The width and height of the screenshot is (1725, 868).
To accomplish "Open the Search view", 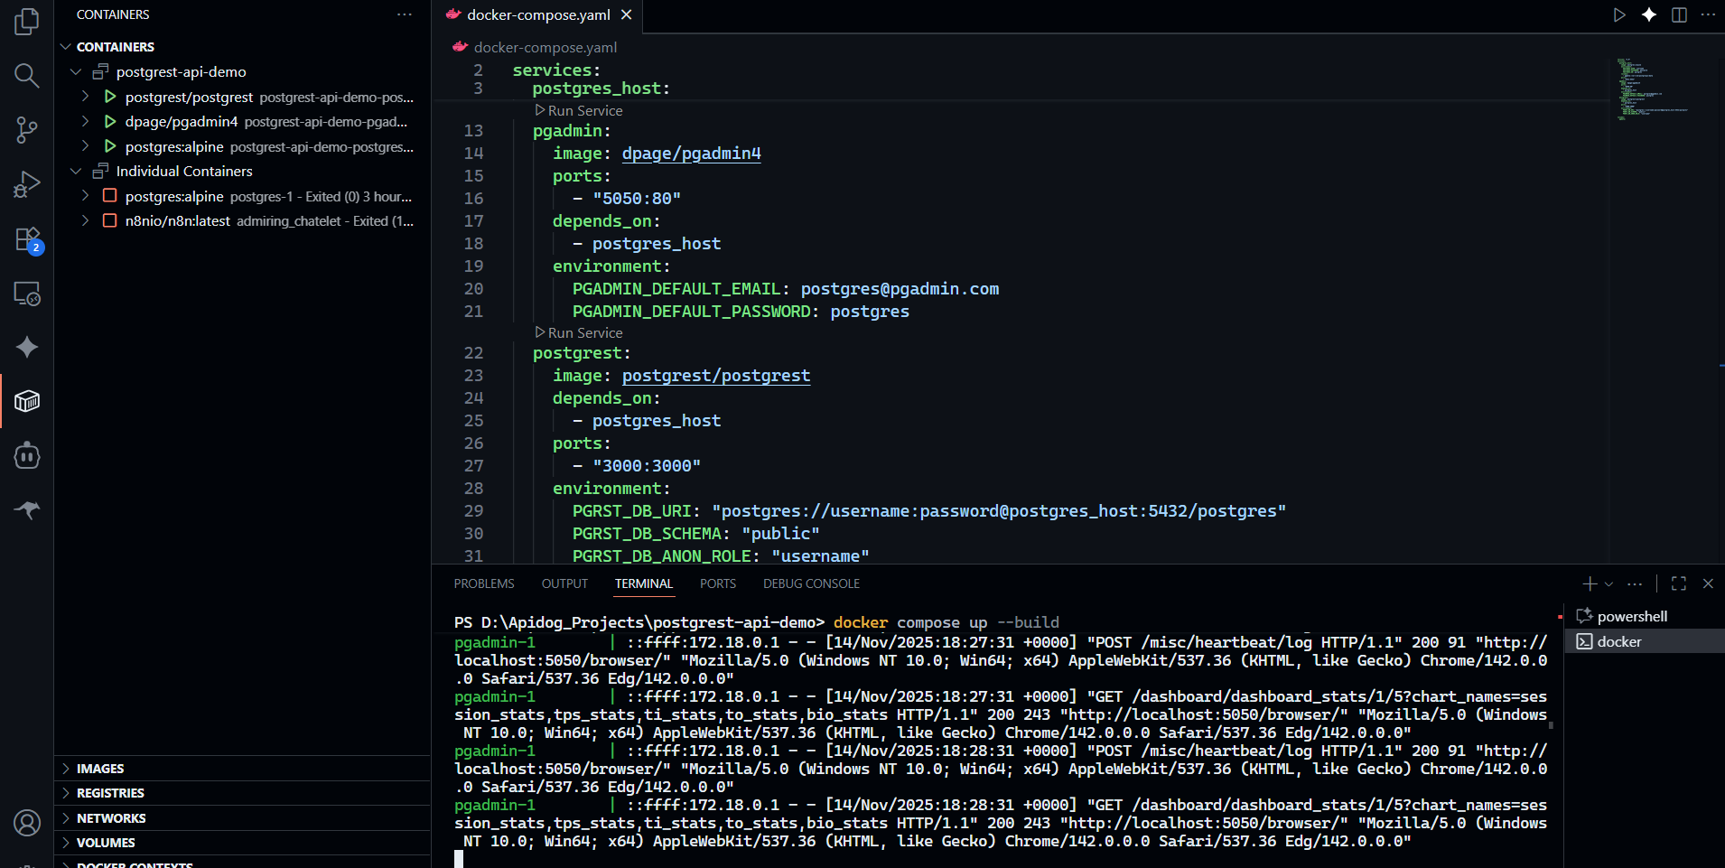I will point(26,76).
